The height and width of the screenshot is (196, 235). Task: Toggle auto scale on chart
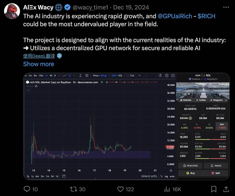pos(172,176)
